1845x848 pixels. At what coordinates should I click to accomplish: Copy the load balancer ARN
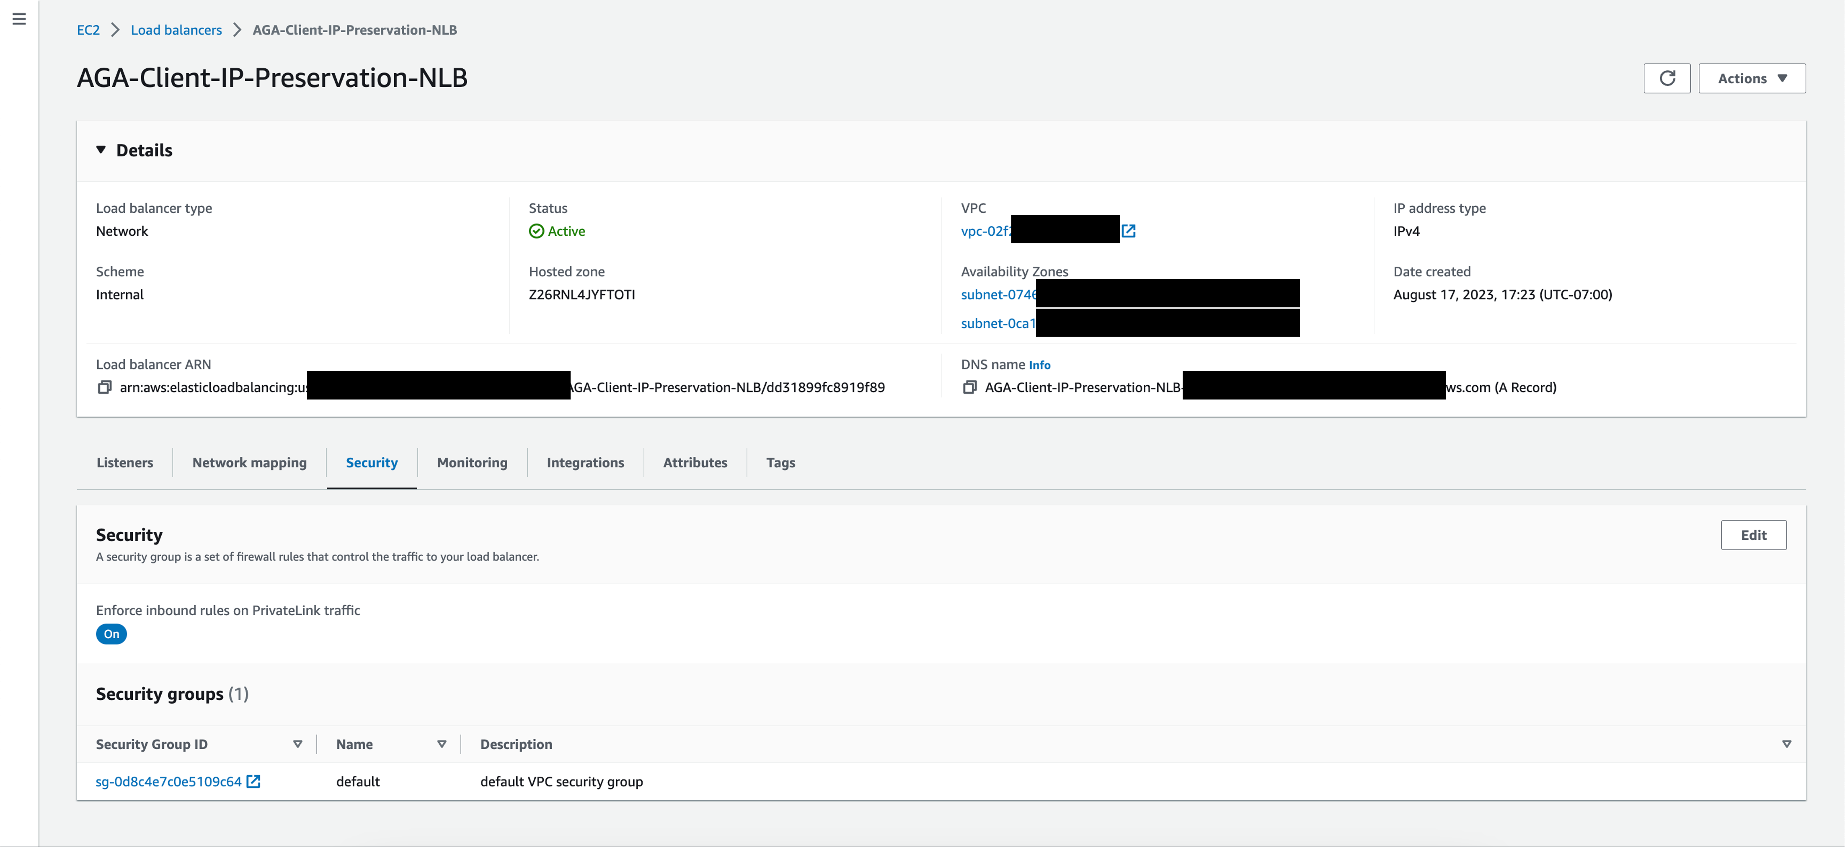[x=105, y=387]
